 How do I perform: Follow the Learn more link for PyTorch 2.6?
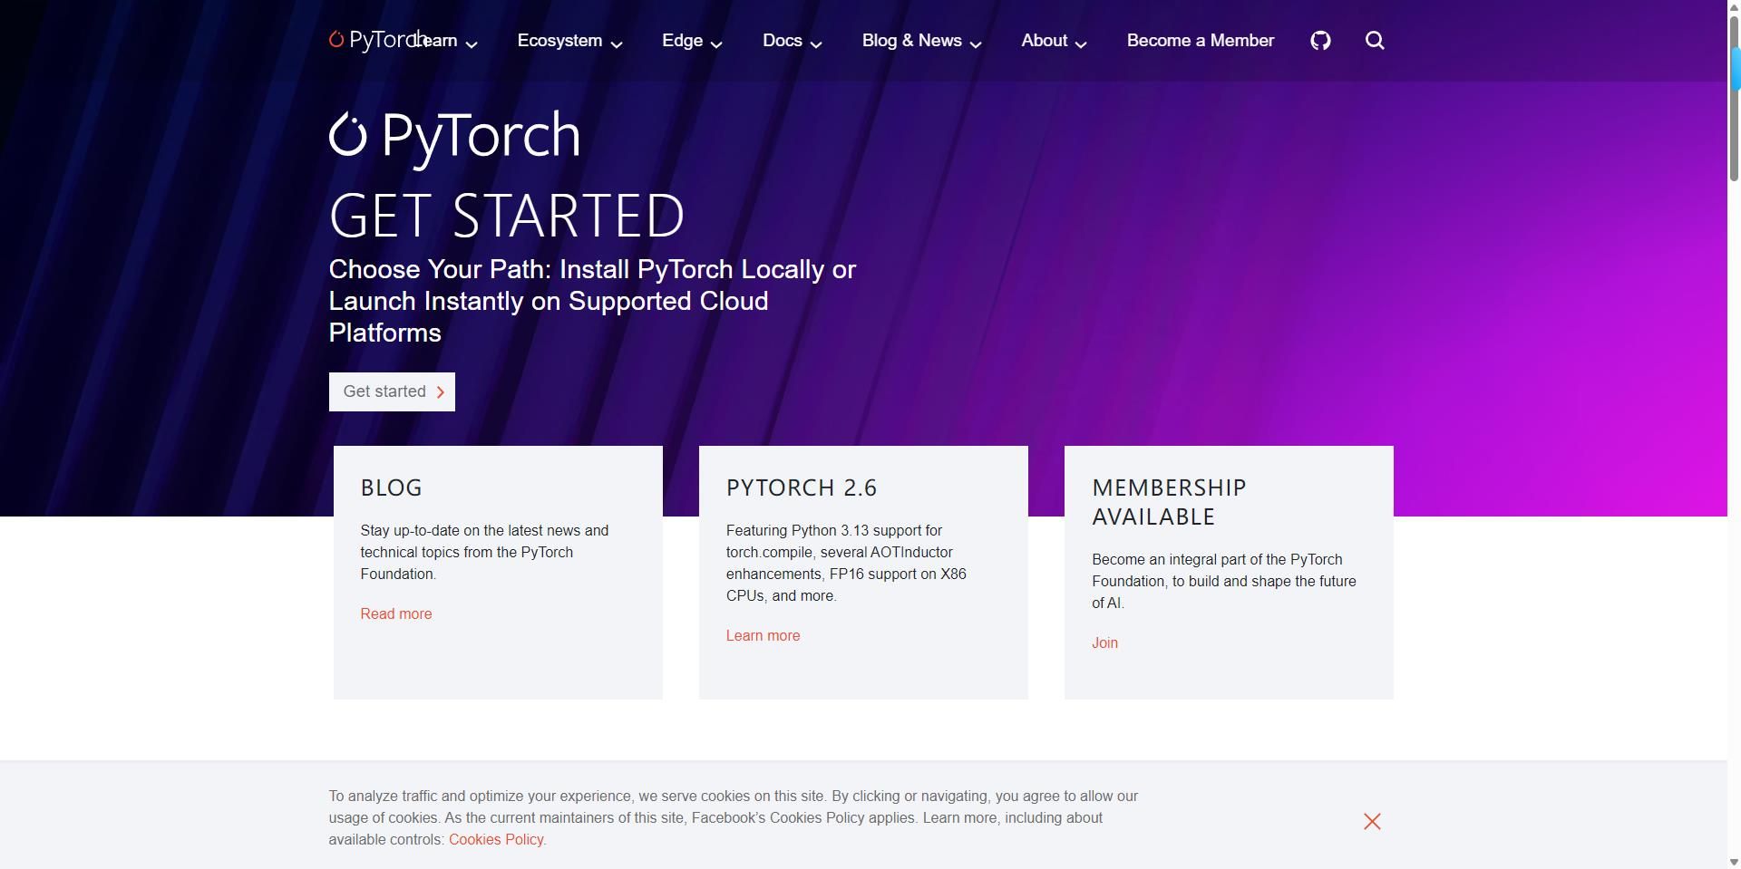[763, 635]
